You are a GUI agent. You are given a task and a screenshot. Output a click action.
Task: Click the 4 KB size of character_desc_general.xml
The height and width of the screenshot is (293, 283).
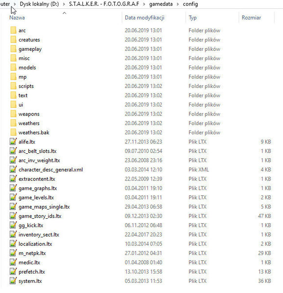(x=266, y=169)
